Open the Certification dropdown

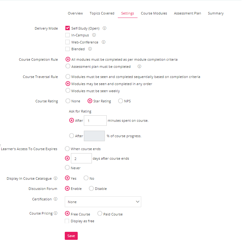click(x=103, y=202)
